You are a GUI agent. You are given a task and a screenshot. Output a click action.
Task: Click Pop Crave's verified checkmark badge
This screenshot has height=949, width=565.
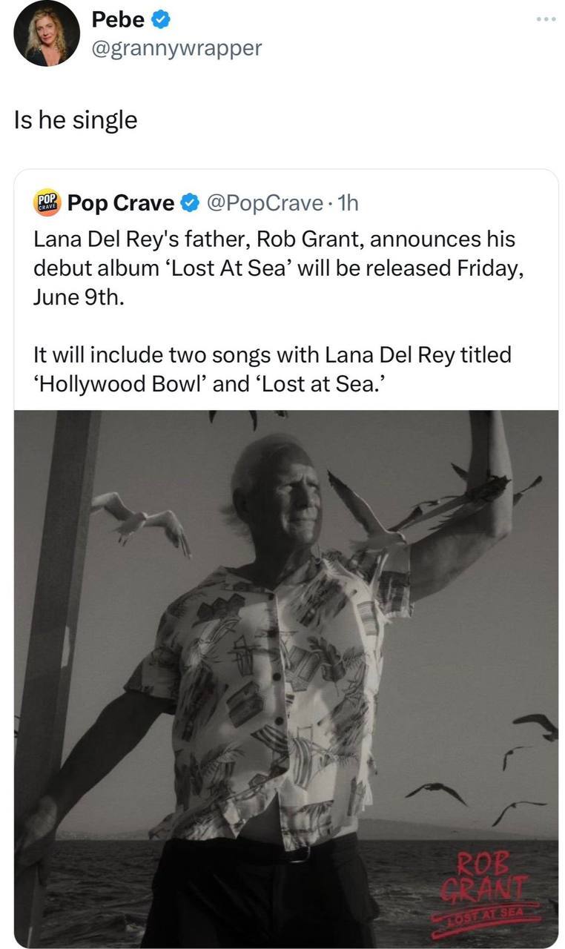190,202
